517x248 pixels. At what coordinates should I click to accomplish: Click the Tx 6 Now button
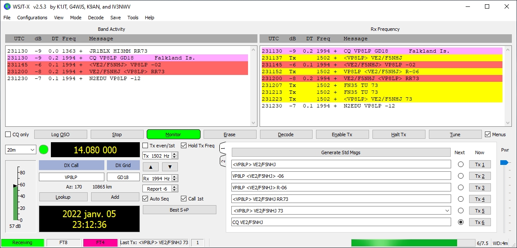click(x=480, y=222)
